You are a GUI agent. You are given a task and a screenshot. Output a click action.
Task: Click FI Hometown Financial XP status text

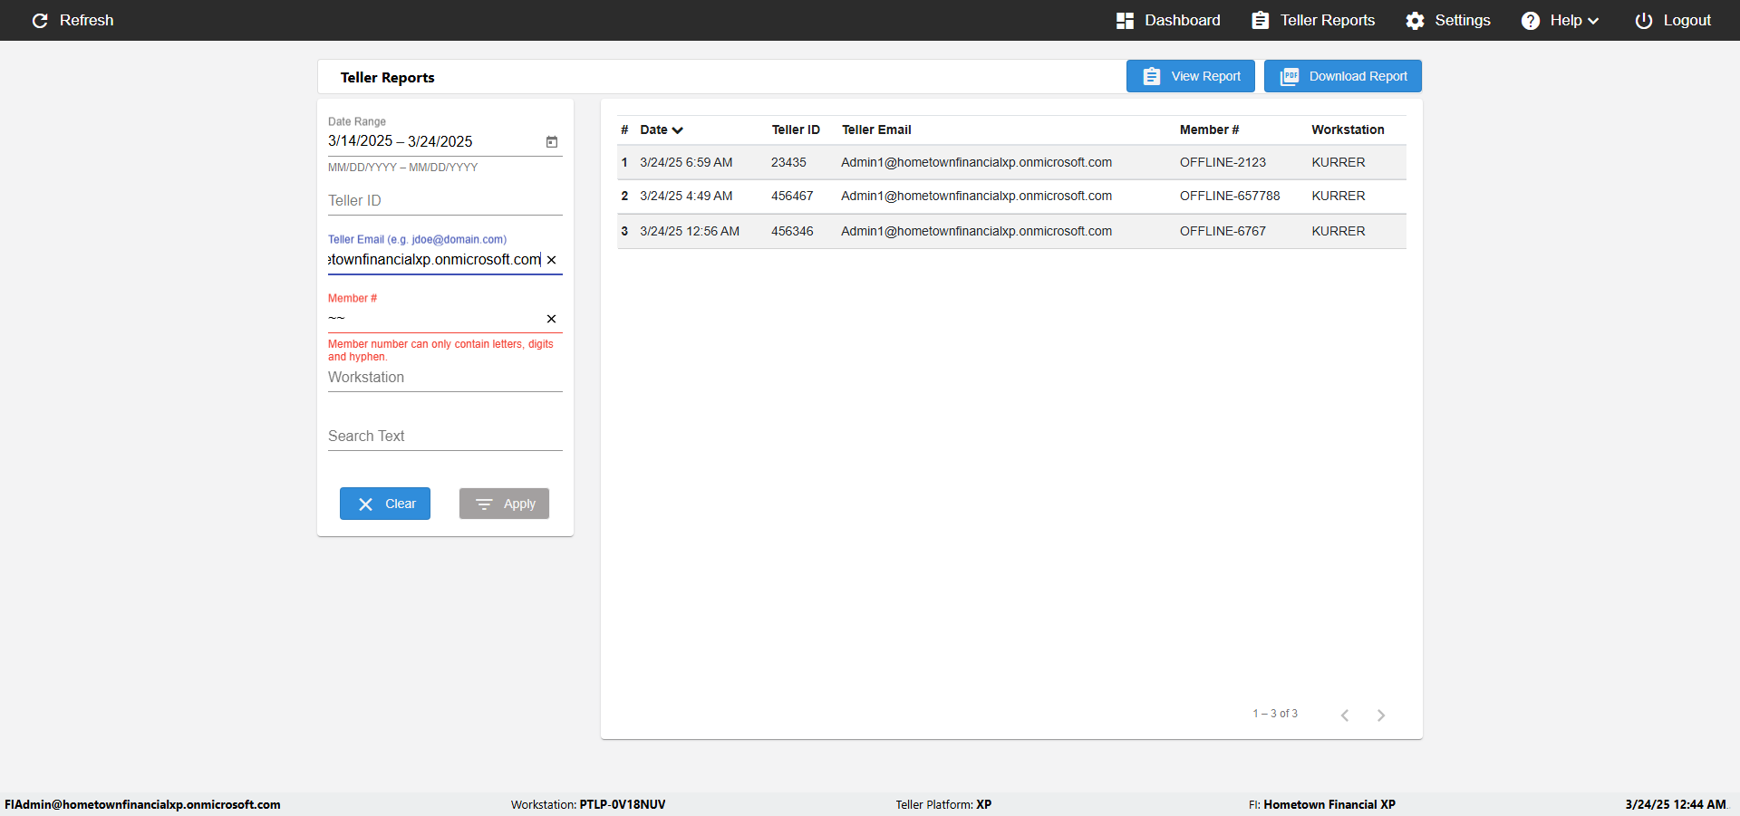pos(1321,804)
